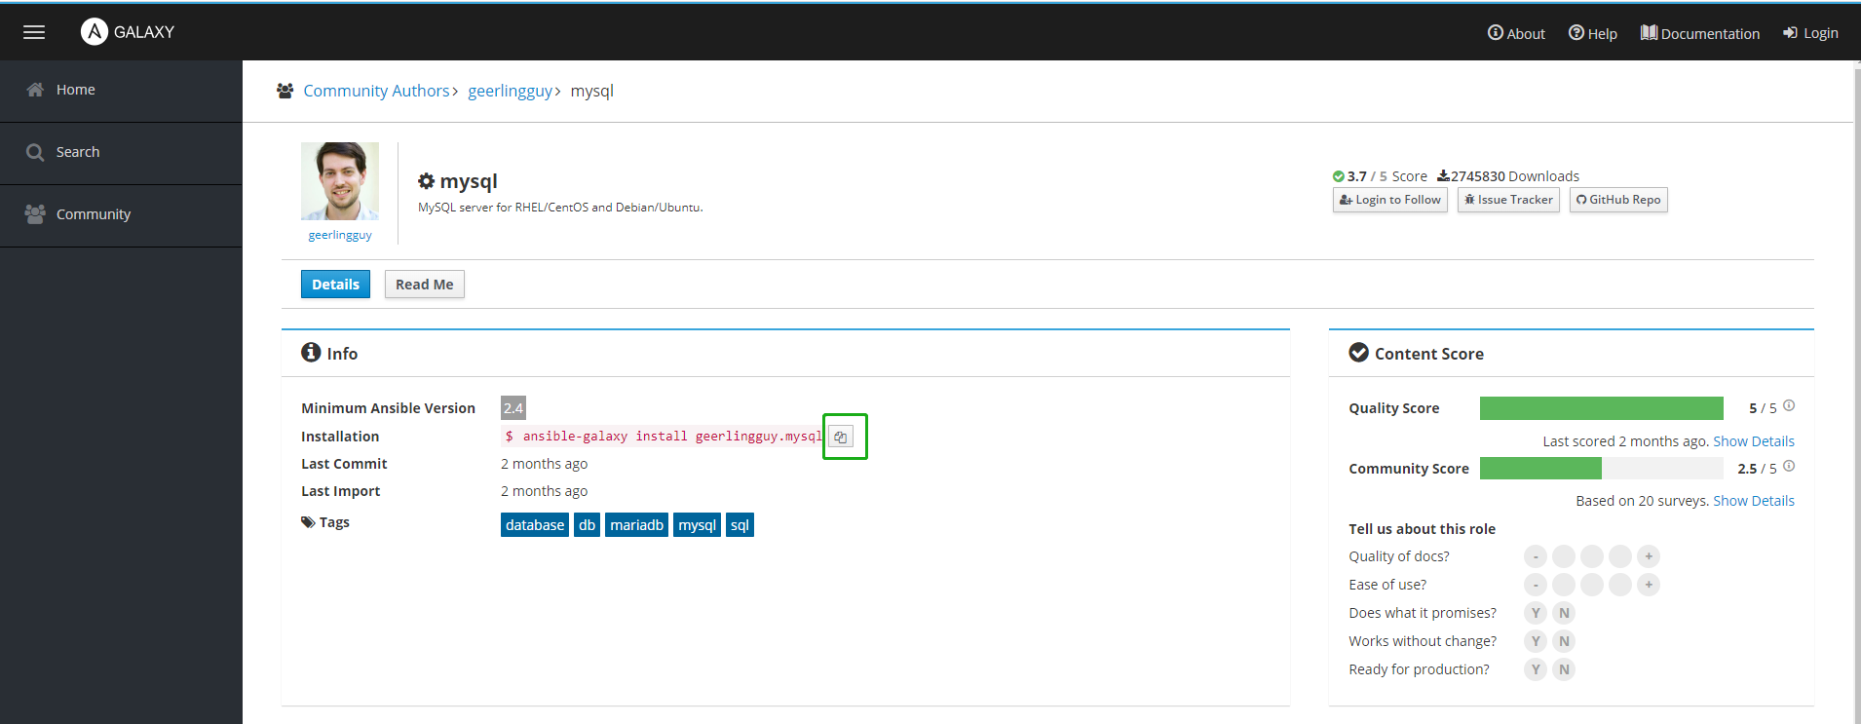Click the geerlingguy avatar photo
This screenshot has width=1861, height=724.
click(x=340, y=181)
